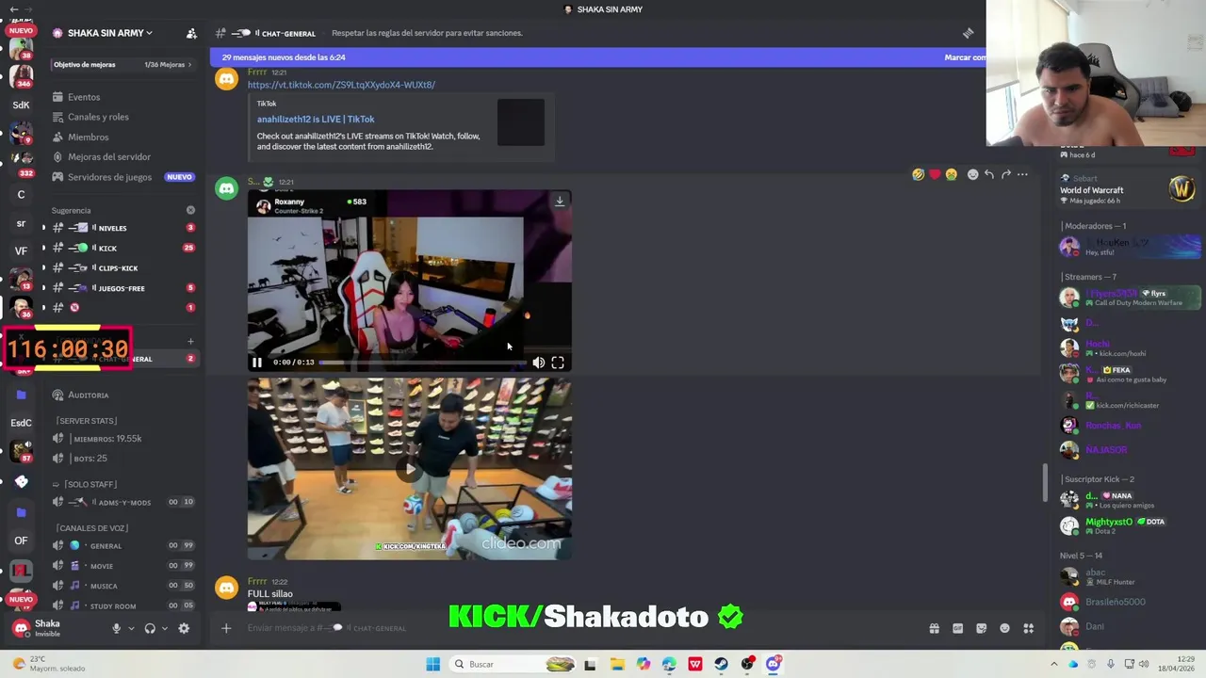1206x678 pixels.
Task: Collapse the SERVER STATS category
Action: 86,421
